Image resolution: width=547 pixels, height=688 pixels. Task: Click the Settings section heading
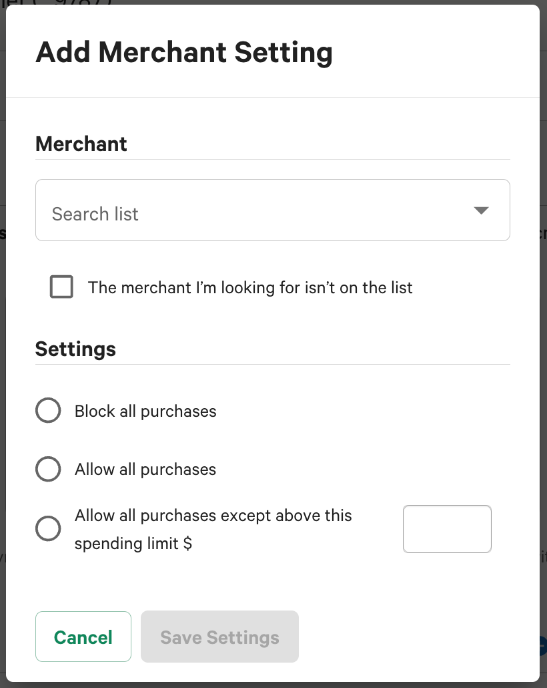[x=75, y=349]
